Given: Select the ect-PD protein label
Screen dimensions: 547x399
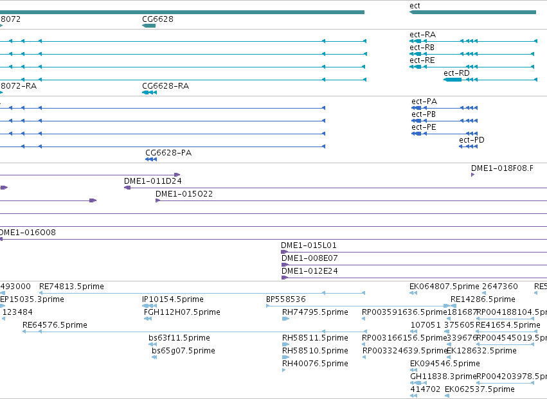Looking at the screenshot, I should (x=472, y=140).
